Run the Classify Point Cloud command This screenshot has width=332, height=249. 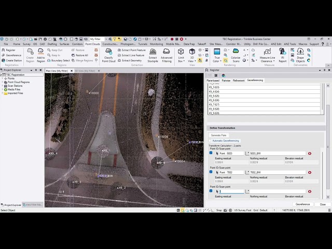coord(108,56)
